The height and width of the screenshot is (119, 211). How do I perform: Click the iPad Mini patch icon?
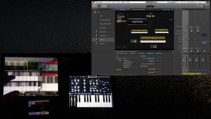pos(97,44)
